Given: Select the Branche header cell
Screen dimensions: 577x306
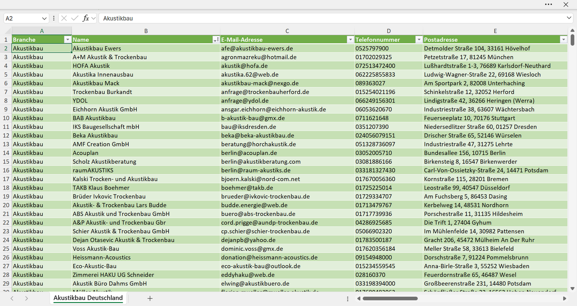Looking at the screenshot, I should tap(42, 39).
